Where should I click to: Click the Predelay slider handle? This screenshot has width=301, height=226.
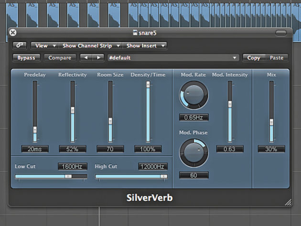click(x=35, y=129)
